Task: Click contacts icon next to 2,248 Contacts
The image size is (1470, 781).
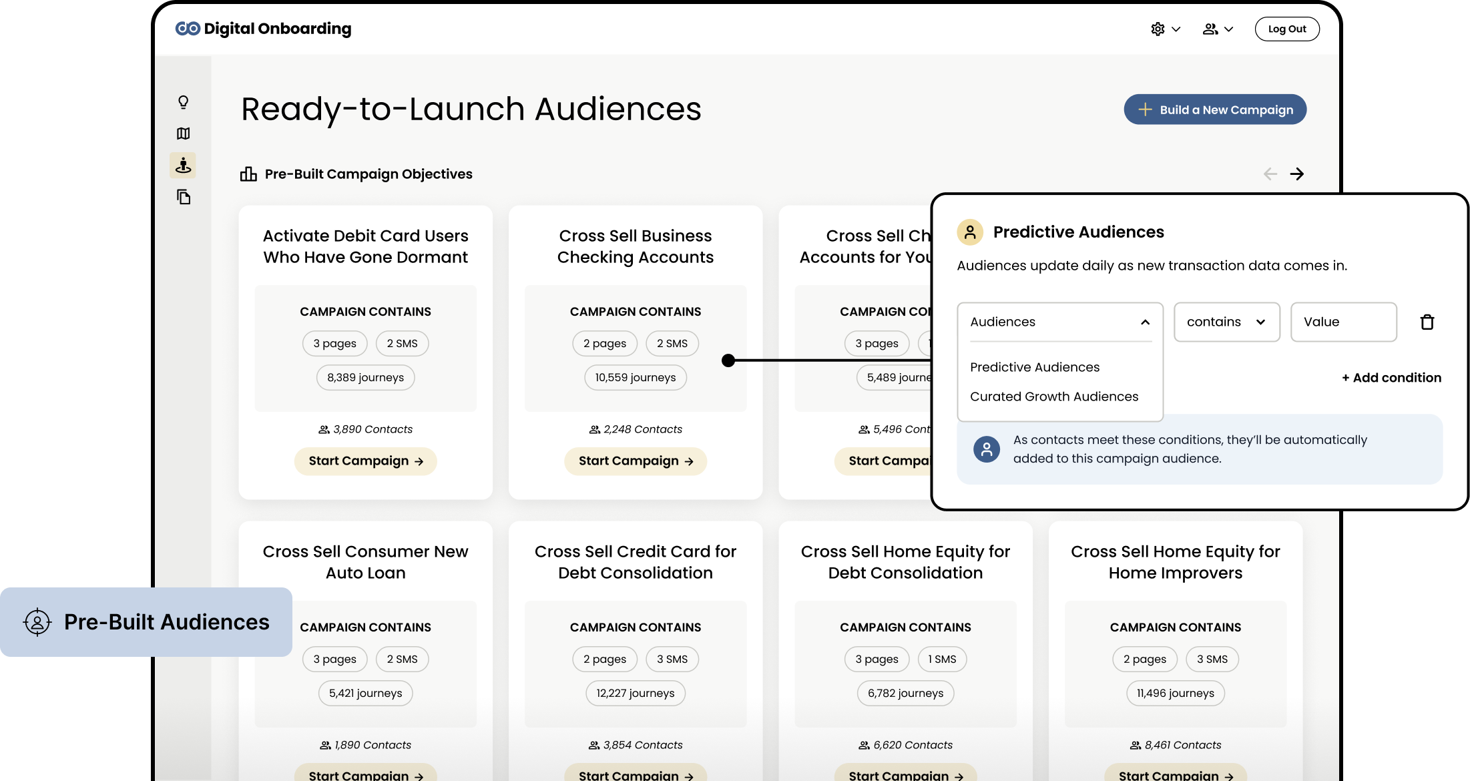Action: (x=594, y=429)
